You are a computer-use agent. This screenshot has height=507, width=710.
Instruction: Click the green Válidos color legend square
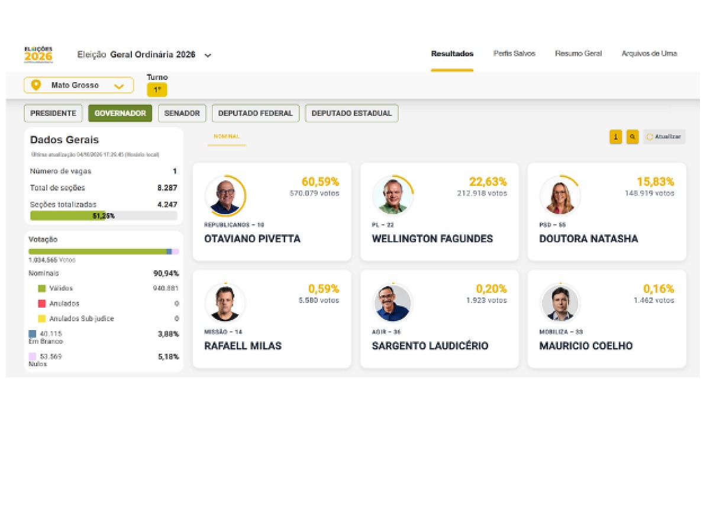coord(41,289)
